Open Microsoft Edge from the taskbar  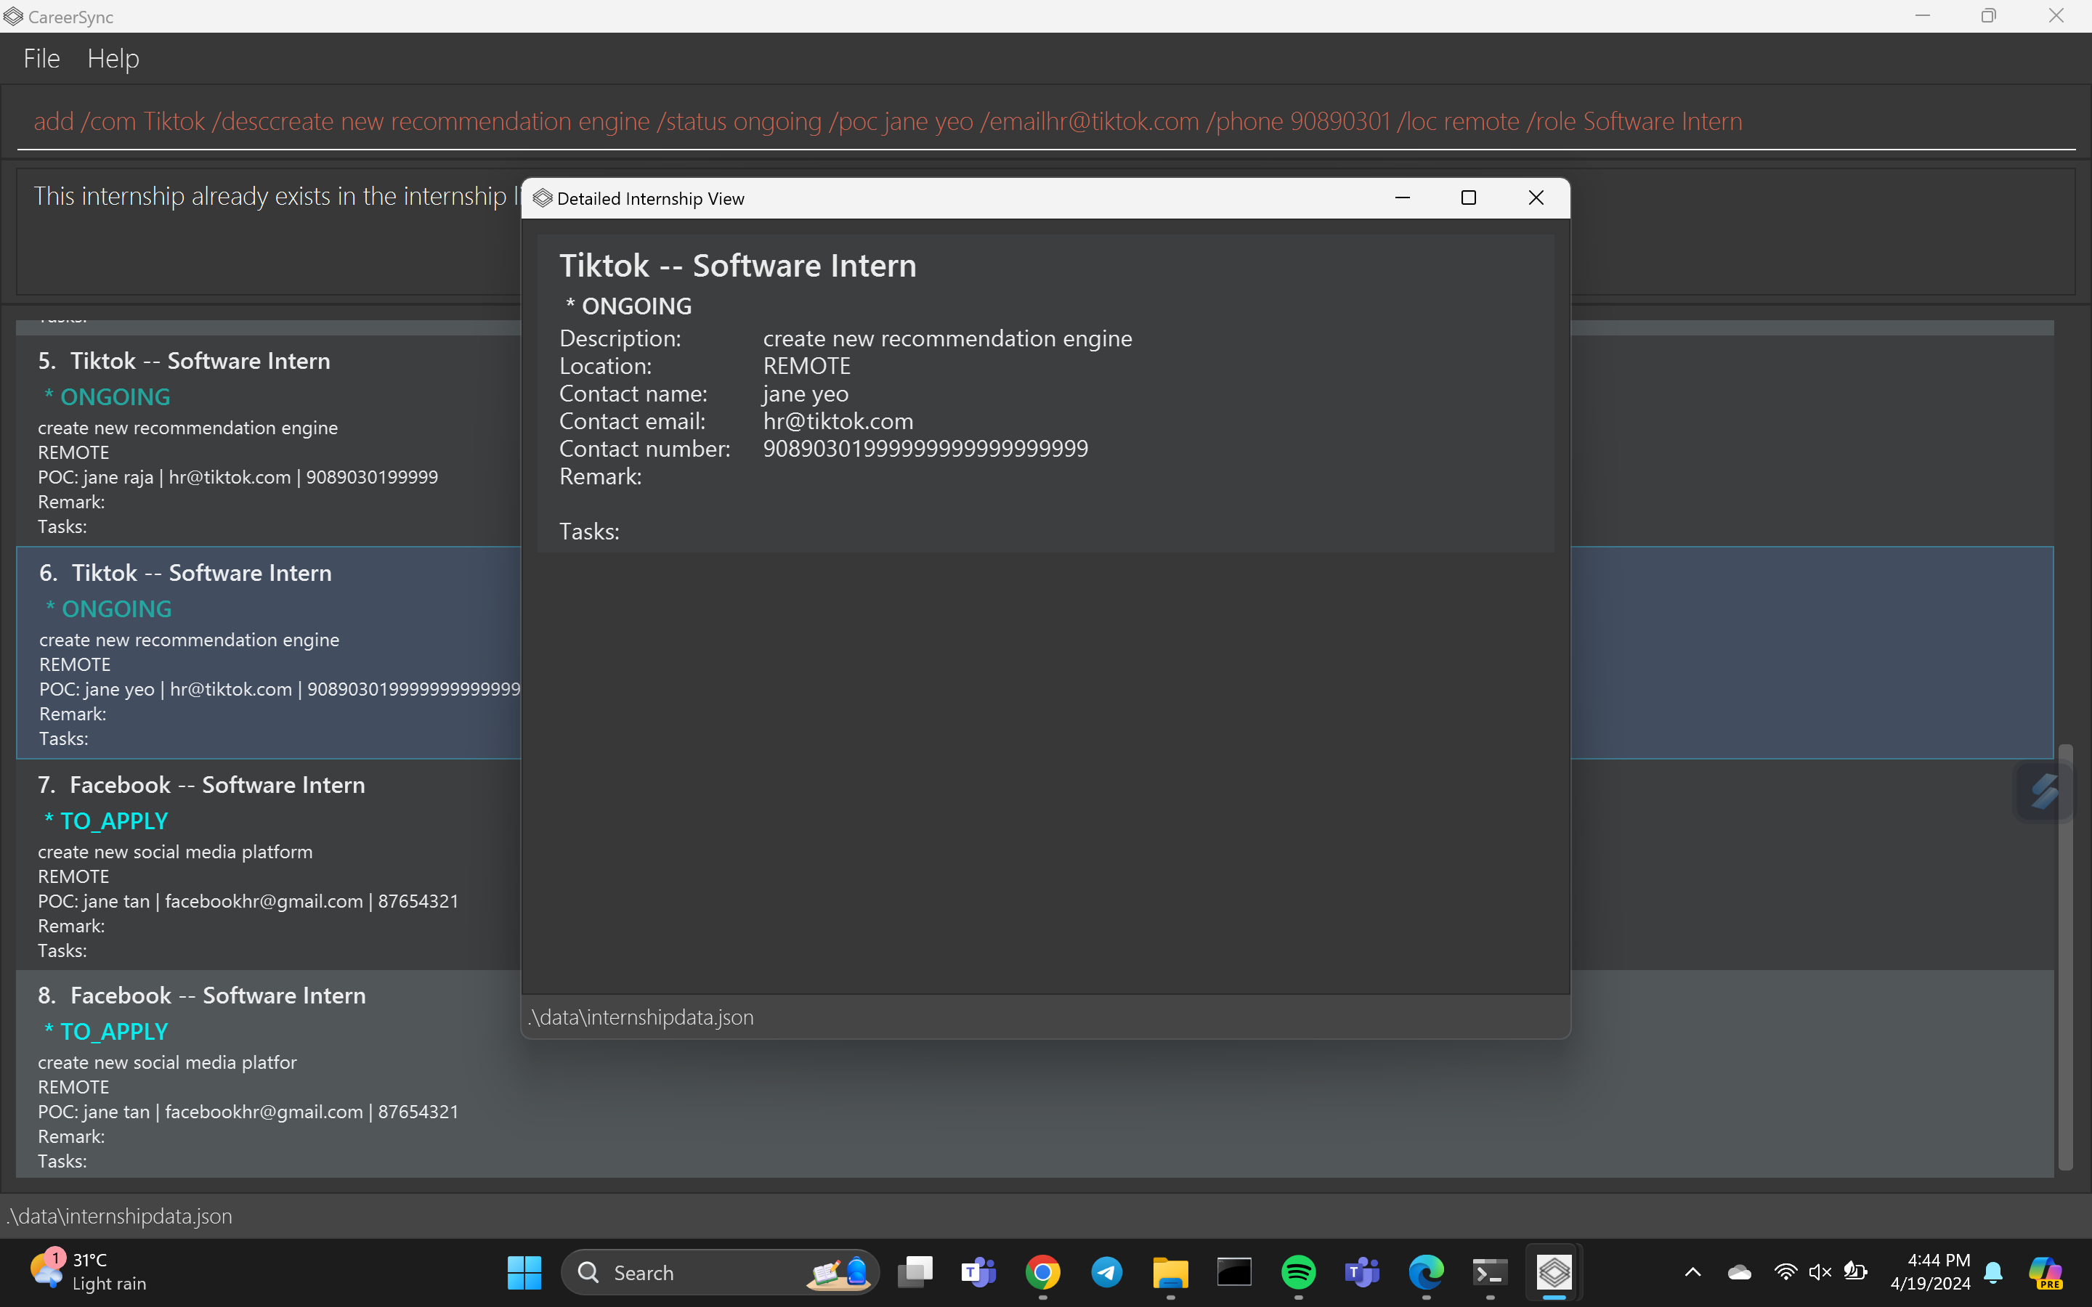pyautogui.click(x=1425, y=1272)
